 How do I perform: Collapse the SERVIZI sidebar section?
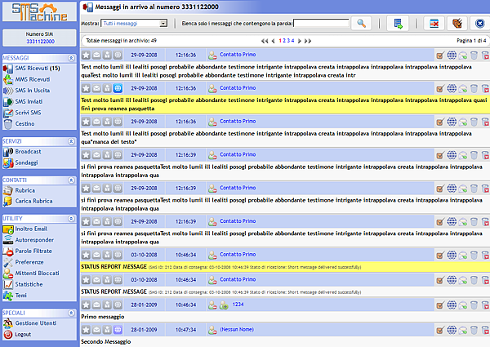click(x=71, y=141)
